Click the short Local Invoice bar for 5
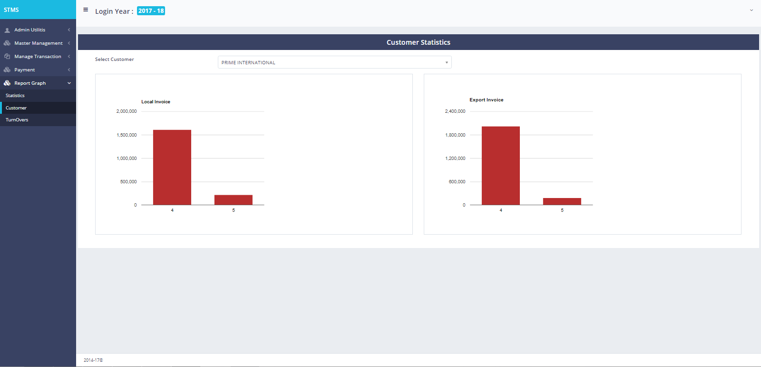Image resolution: width=761 pixels, height=367 pixels. [x=234, y=200]
